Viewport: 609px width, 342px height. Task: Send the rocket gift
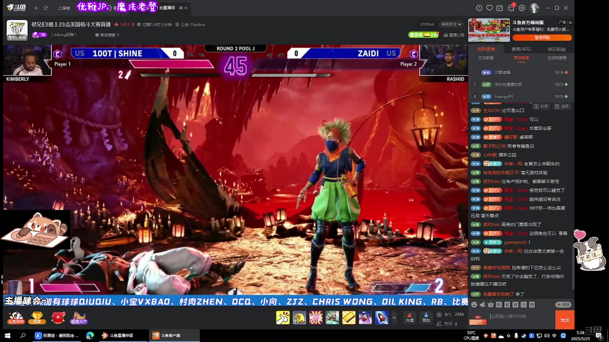(382, 317)
